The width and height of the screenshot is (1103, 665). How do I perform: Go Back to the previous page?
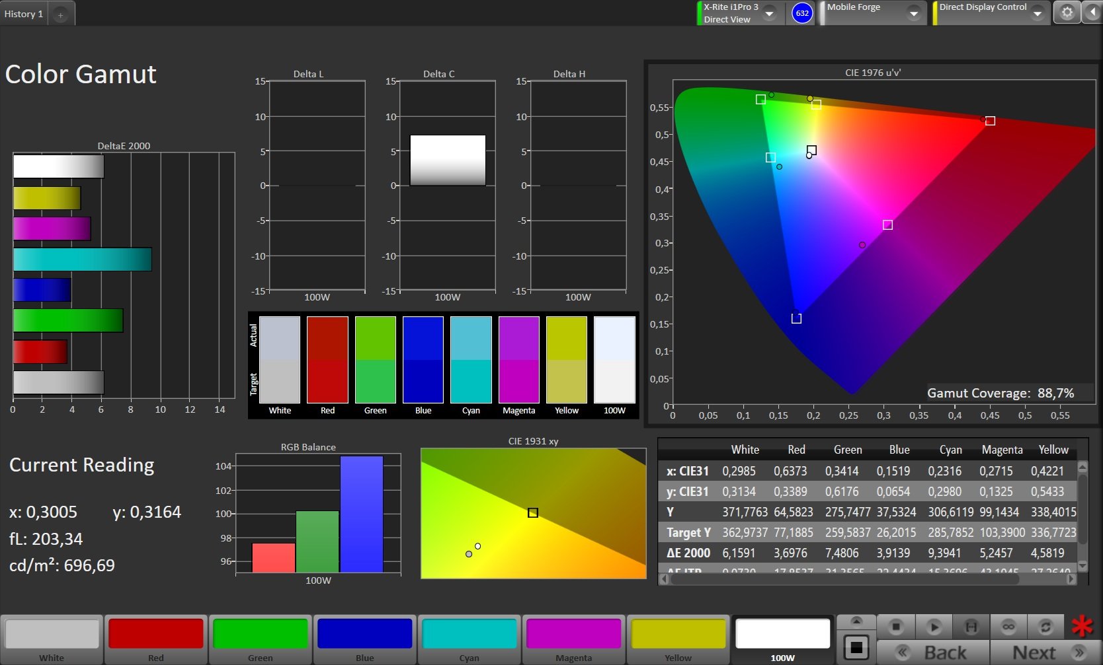tap(933, 652)
